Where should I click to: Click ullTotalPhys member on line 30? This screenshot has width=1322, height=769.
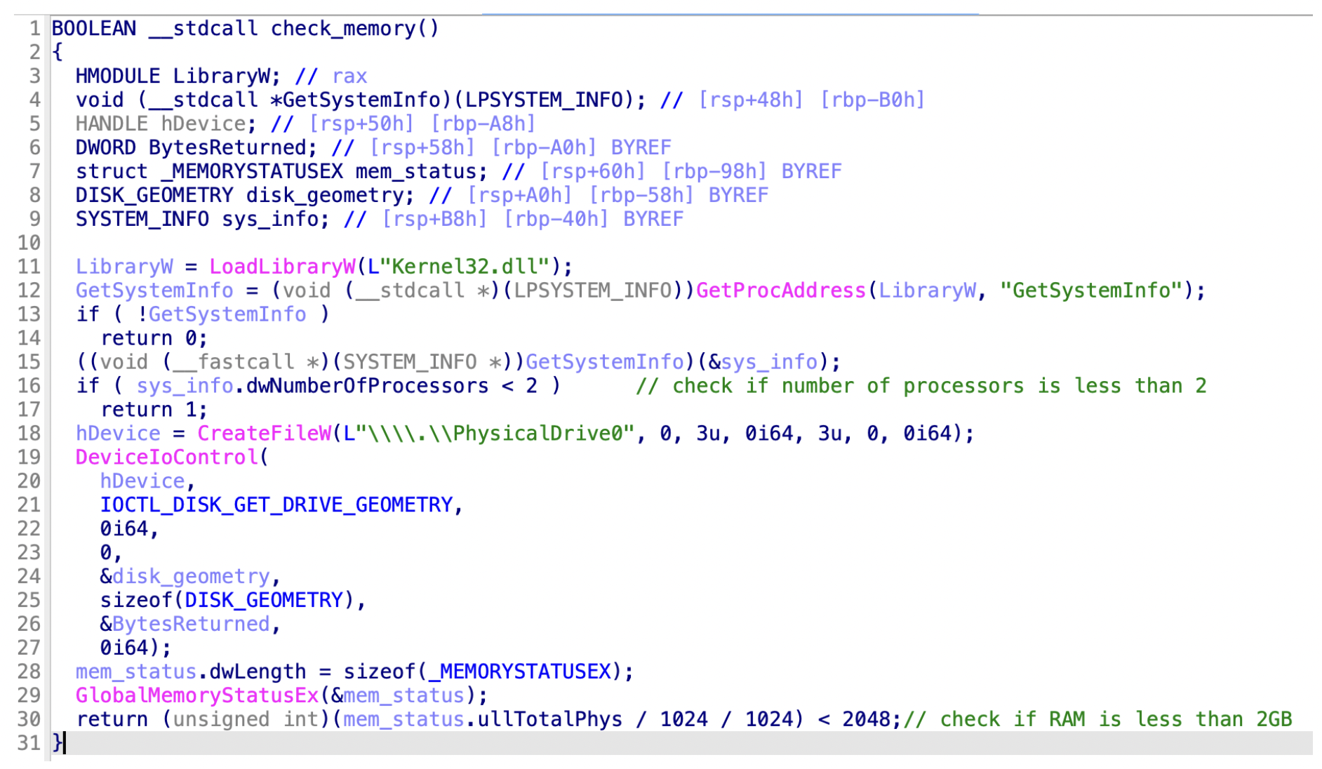(549, 720)
